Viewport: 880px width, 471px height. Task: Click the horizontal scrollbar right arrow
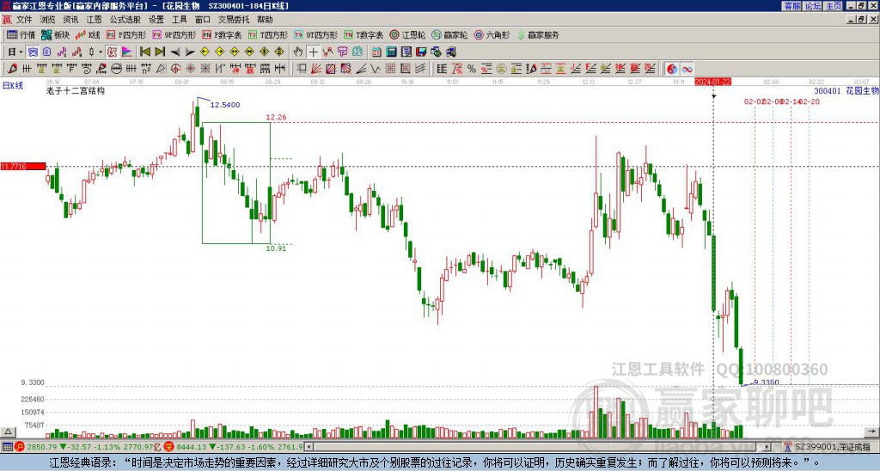point(767,447)
